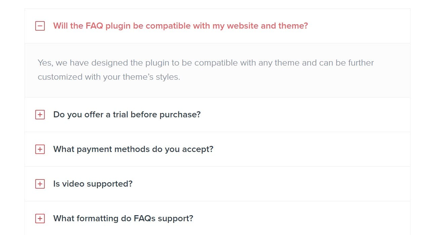Click the answer text about theme compatibility
The width and height of the screenshot is (433, 235).
pyautogui.click(x=205, y=70)
